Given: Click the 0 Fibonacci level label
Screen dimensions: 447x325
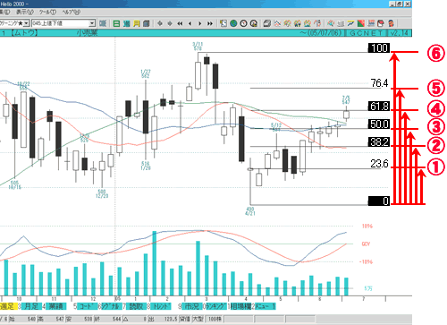Looking at the screenshot, I should pyautogui.click(x=379, y=201).
